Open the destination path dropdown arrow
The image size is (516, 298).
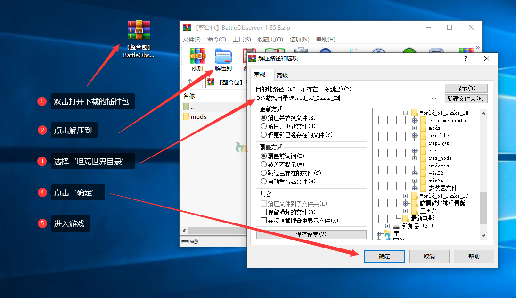point(434,99)
